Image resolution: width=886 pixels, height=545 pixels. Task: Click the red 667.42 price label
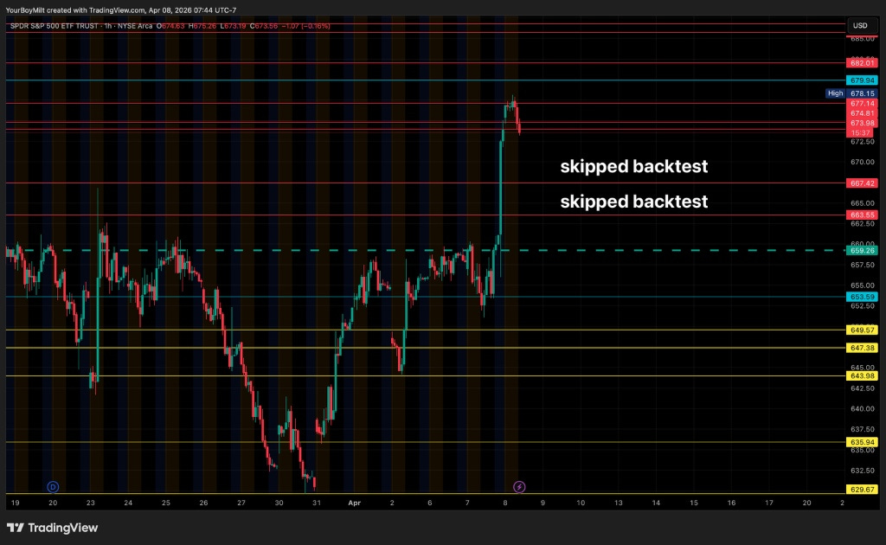[862, 183]
